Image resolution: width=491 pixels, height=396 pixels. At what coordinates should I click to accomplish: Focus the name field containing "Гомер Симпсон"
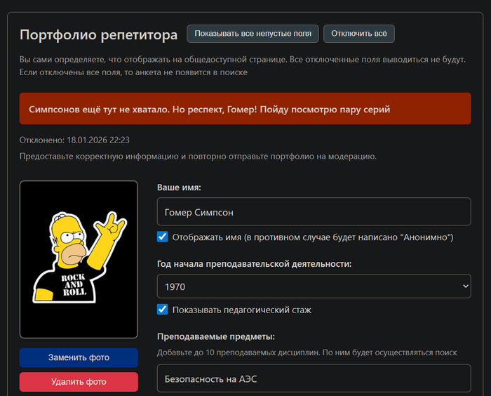[314, 212]
